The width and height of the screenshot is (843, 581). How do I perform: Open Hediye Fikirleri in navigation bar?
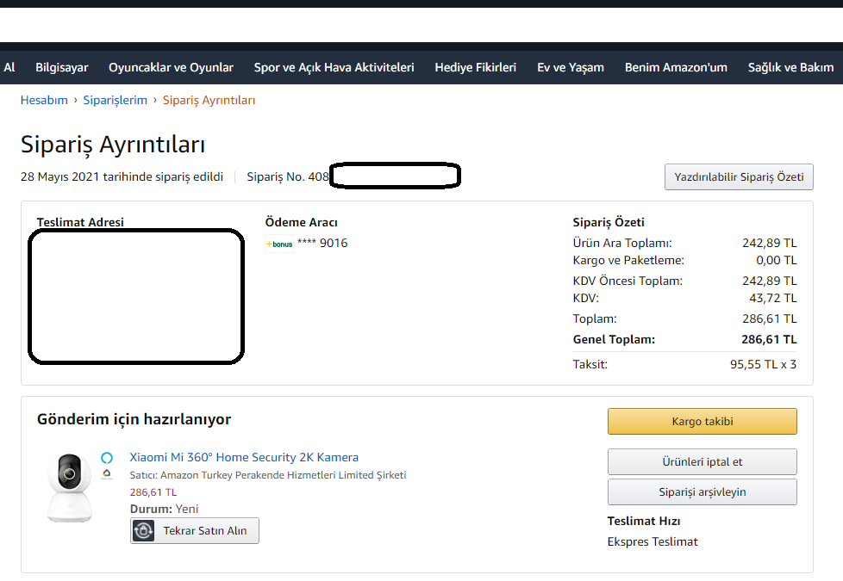point(475,67)
